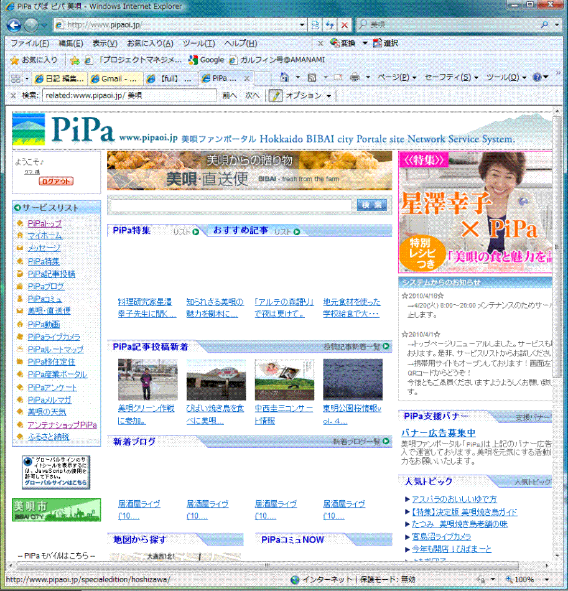Click the browser Forward arrow button

pos(31,26)
